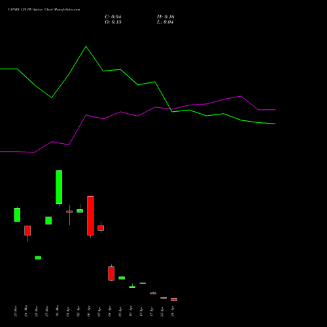Click the "27 Mar" date axis label
This screenshot has height=327, width=327.
(x=46, y=311)
